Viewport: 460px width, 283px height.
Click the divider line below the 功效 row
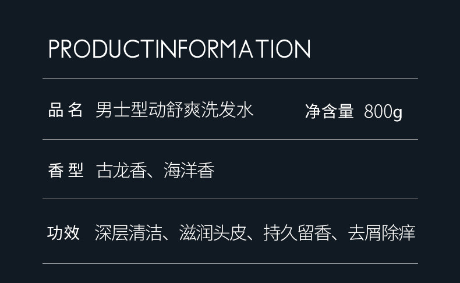[230, 264]
